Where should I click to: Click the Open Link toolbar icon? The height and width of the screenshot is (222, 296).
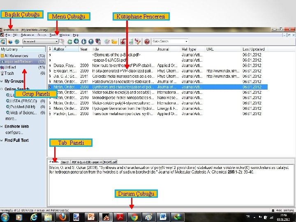click(107, 42)
